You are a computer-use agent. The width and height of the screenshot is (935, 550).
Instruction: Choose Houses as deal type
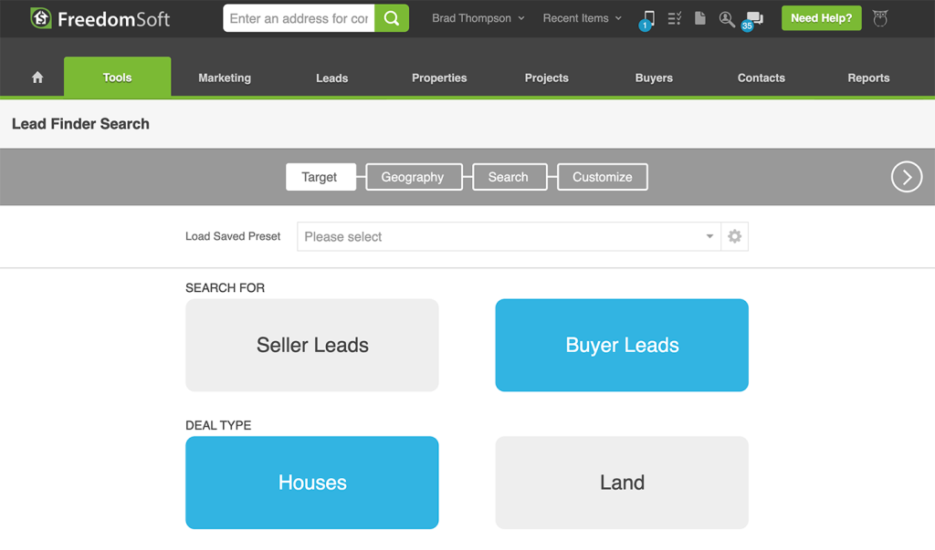point(312,483)
